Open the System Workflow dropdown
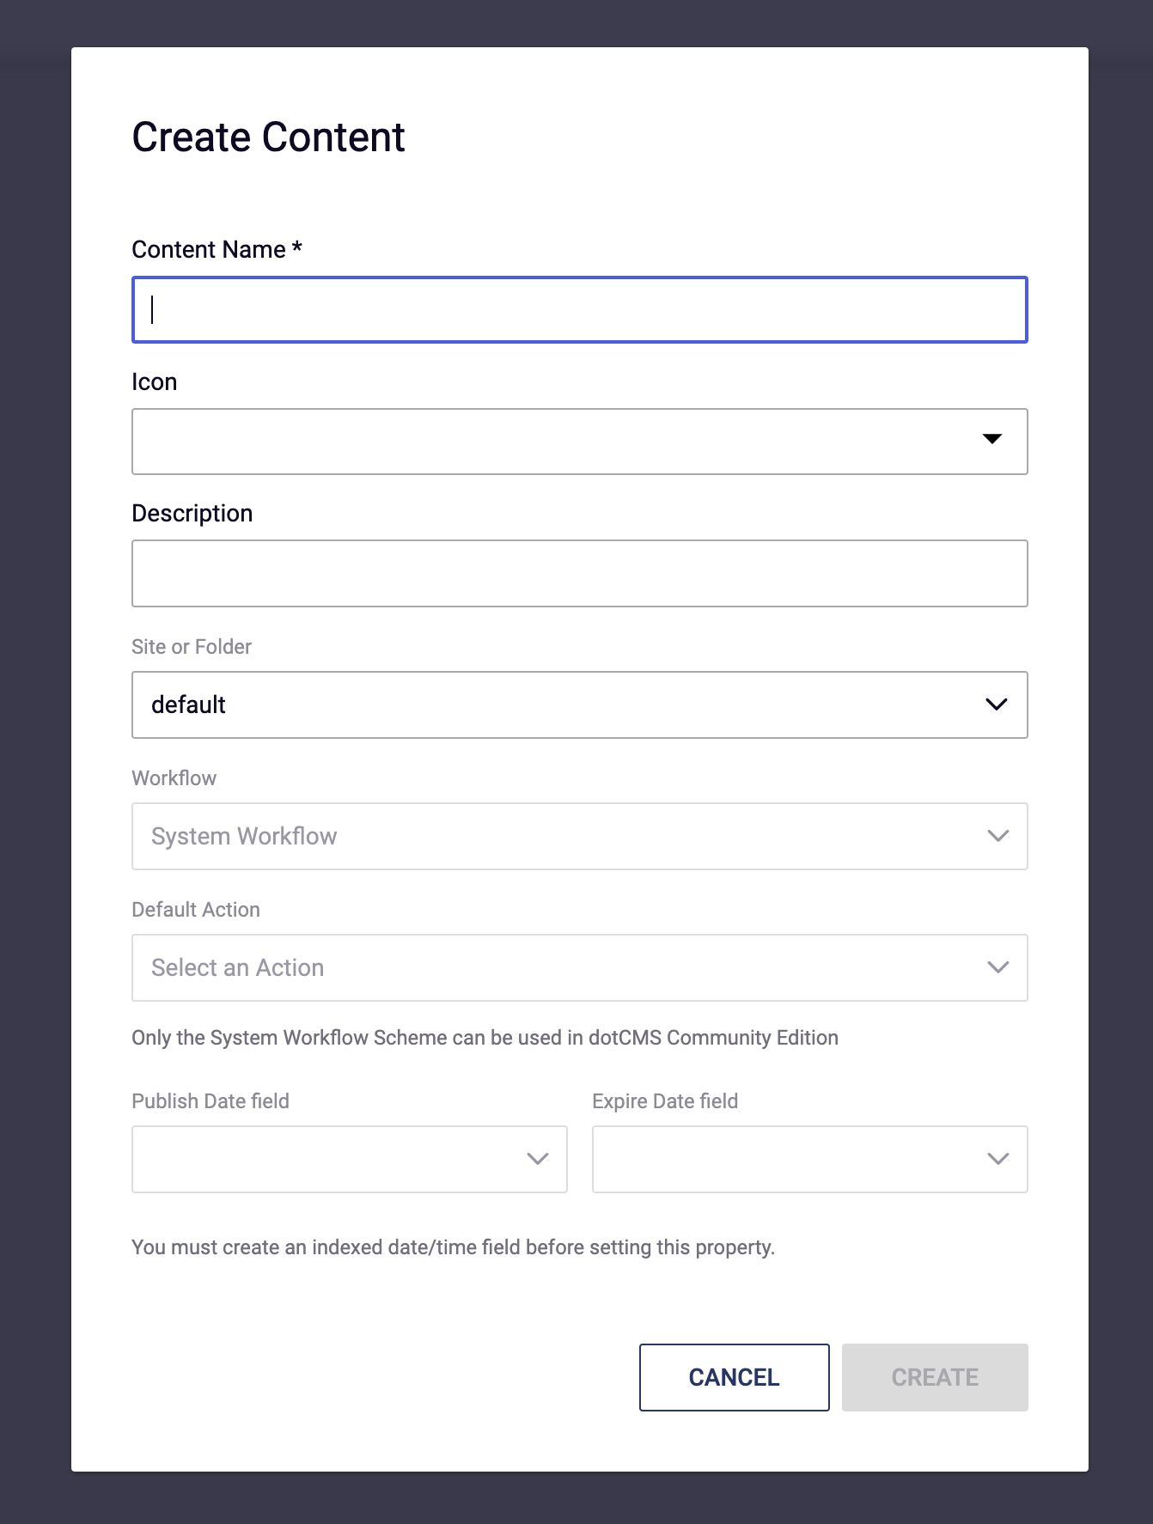 (579, 835)
